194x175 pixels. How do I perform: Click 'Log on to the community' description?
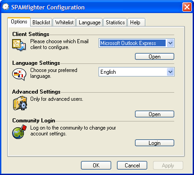pyautogui.click(x=73, y=131)
